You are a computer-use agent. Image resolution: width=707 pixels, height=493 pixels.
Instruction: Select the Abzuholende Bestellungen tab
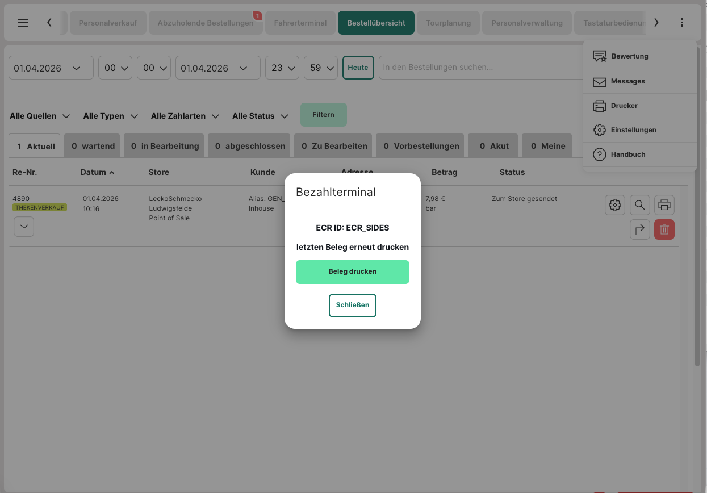(205, 23)
